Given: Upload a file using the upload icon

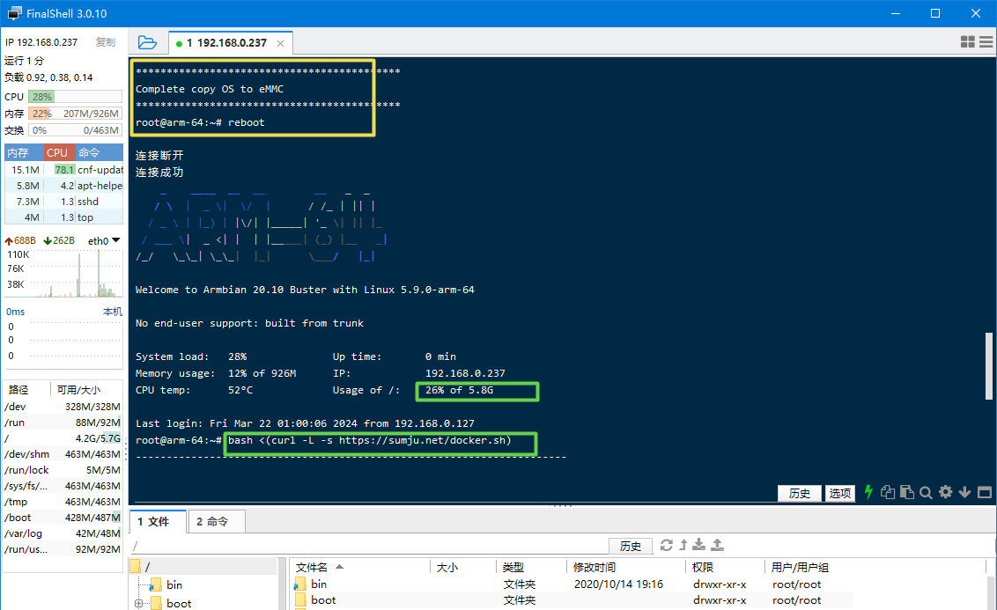Looking at the screenshot, I should click(x=717, y=546).
